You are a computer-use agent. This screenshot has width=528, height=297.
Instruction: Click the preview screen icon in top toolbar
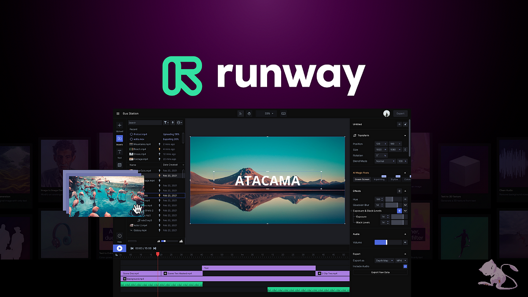[x=283, y=114]
